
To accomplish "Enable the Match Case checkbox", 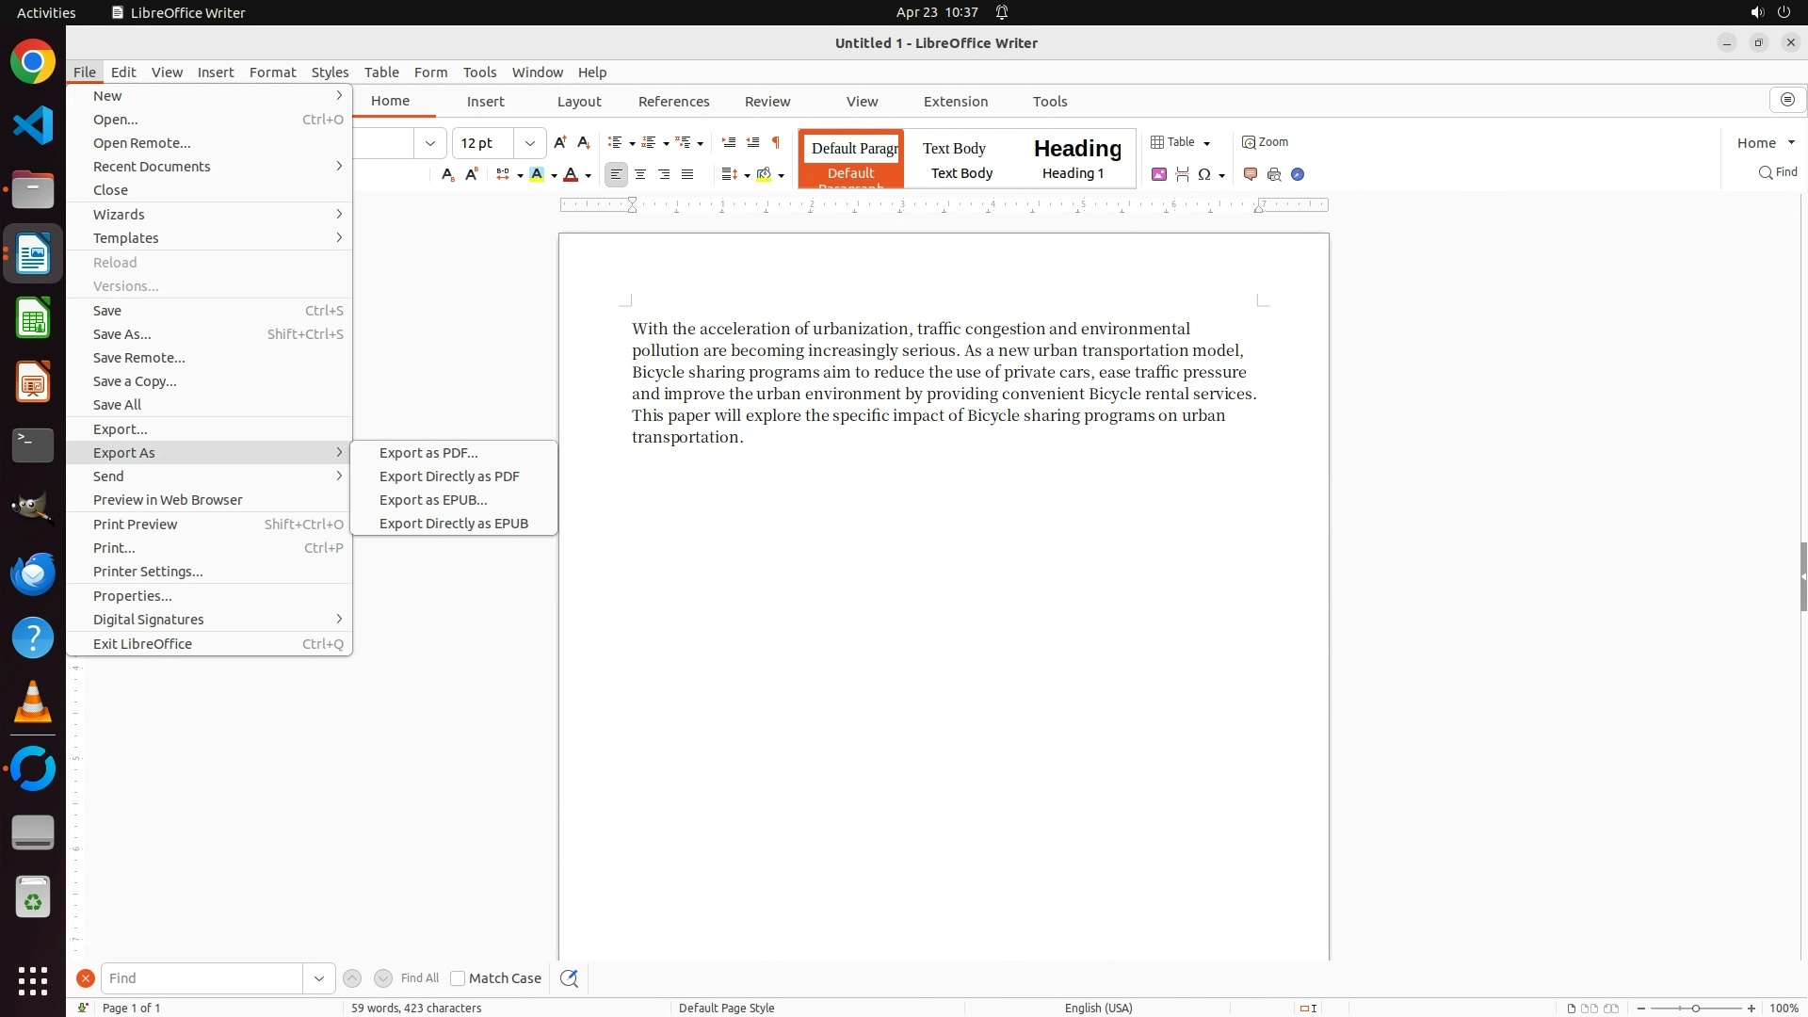I will (x=458, y=978).
